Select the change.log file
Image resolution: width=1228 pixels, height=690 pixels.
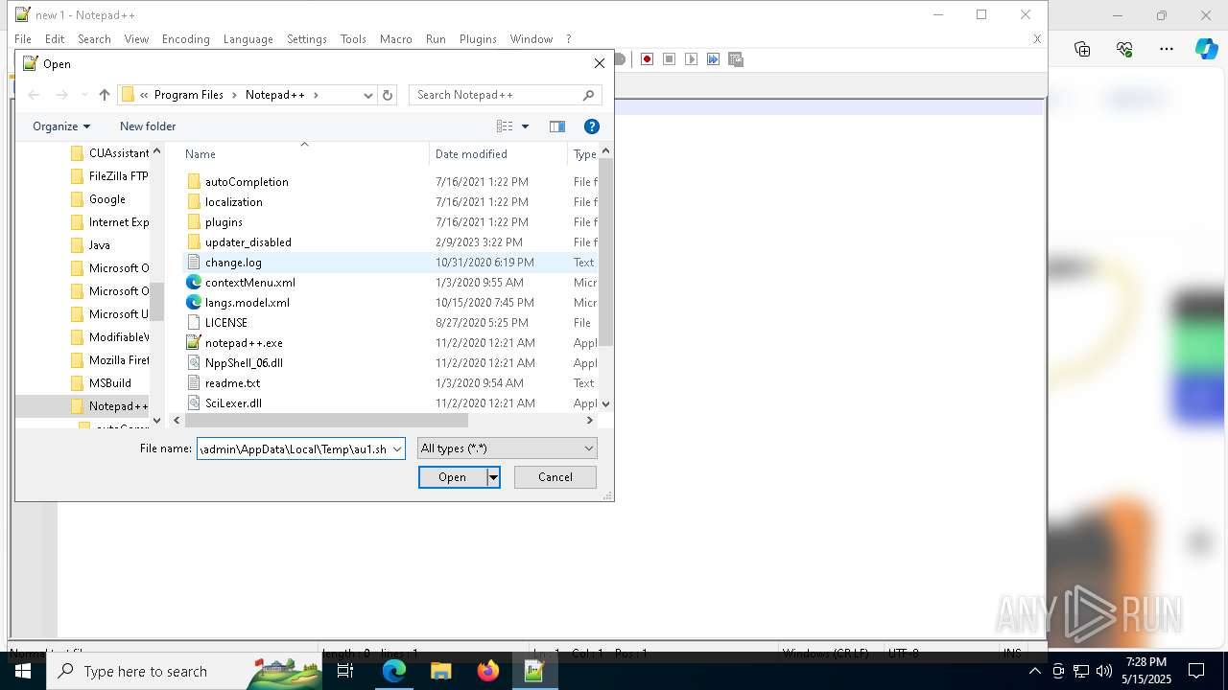233,263
